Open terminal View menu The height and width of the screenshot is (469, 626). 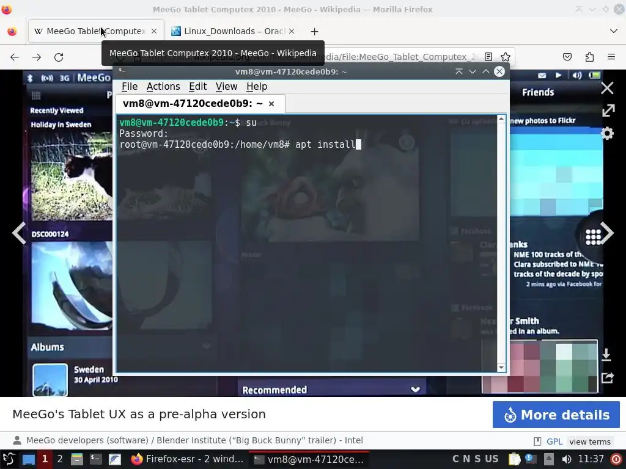[x=226, y=87]
